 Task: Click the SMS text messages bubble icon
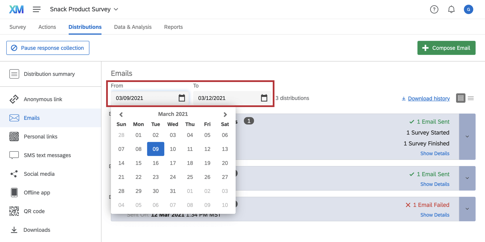click(14, 155)
